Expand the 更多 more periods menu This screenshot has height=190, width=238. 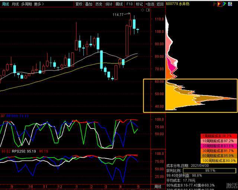tap(39, 4)
